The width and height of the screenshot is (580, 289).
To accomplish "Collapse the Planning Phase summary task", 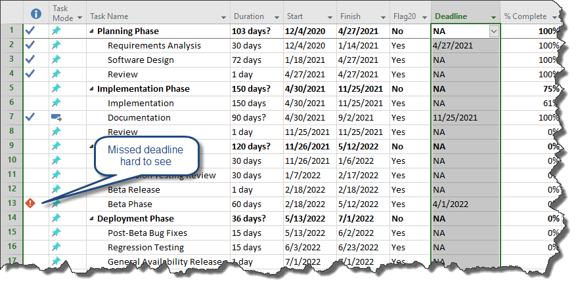I will 92,31.
